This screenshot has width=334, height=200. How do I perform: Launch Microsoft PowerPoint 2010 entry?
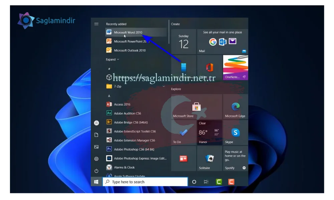[x=136, y=41]
